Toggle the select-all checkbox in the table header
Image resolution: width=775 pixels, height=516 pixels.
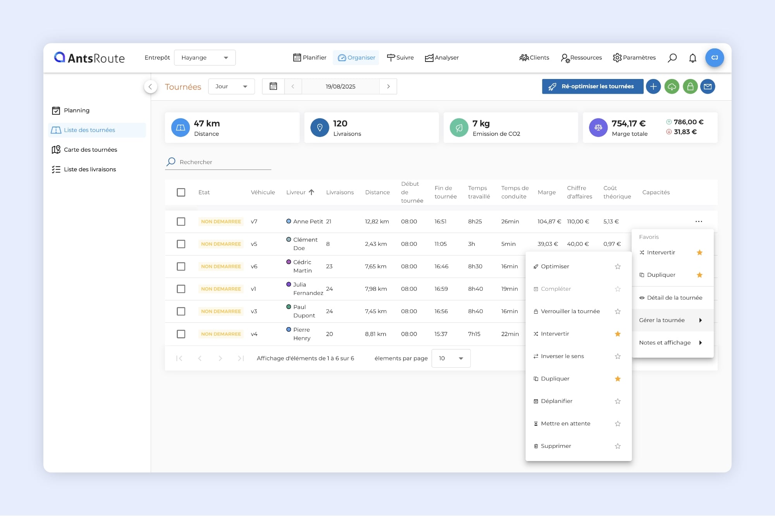click(181, 192)
